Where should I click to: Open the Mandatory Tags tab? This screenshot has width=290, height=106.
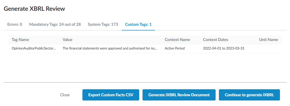[x=55, y=24]
